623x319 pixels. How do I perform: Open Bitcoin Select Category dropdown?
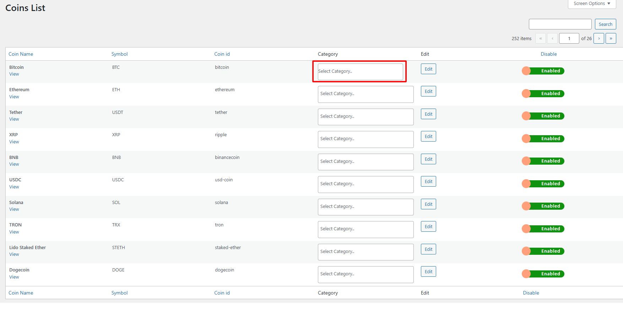360,71
